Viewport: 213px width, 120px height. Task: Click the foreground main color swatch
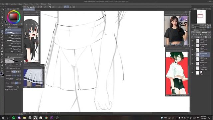point(1,73)
